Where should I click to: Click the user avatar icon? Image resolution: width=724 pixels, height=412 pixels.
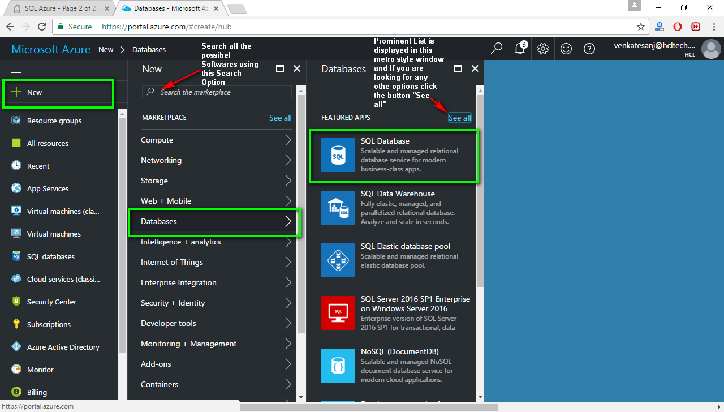(x=711, y=49)
